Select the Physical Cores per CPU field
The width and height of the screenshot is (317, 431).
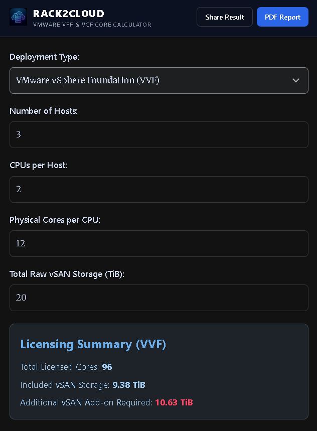coord(159,243)
